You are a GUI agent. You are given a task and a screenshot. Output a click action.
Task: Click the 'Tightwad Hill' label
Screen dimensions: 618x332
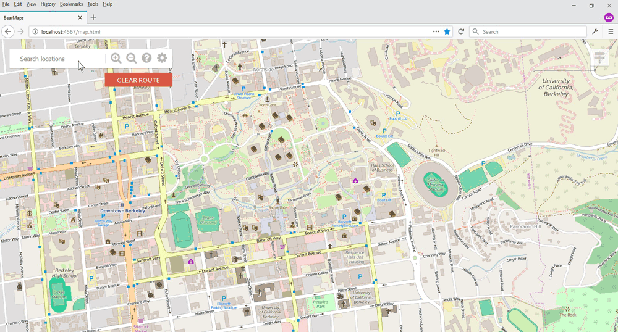[436, 152]
